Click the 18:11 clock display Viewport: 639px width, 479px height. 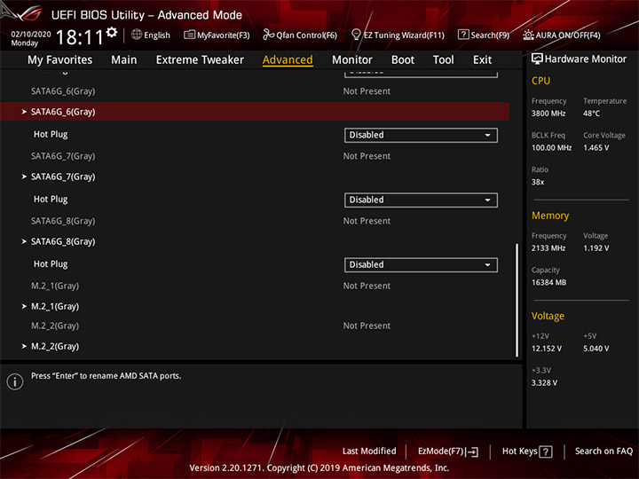80,37
